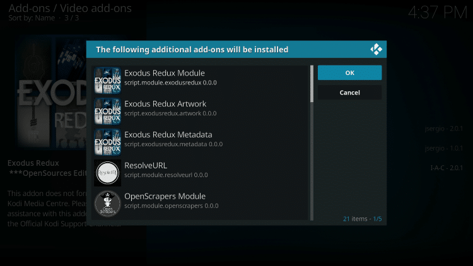The image size is (473, 266).
Task: Select the jsergio - 2.0.1 version entry
Action: pos(445,129)
